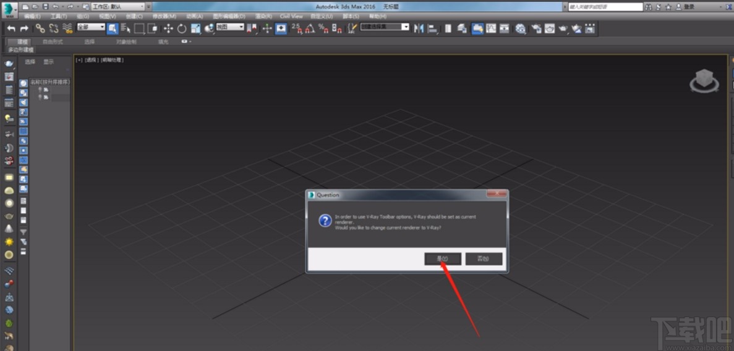The height and width of the screenshot is (351, 734).
Task: Open the viewport [+] general menu label
Action: point(79,60)
